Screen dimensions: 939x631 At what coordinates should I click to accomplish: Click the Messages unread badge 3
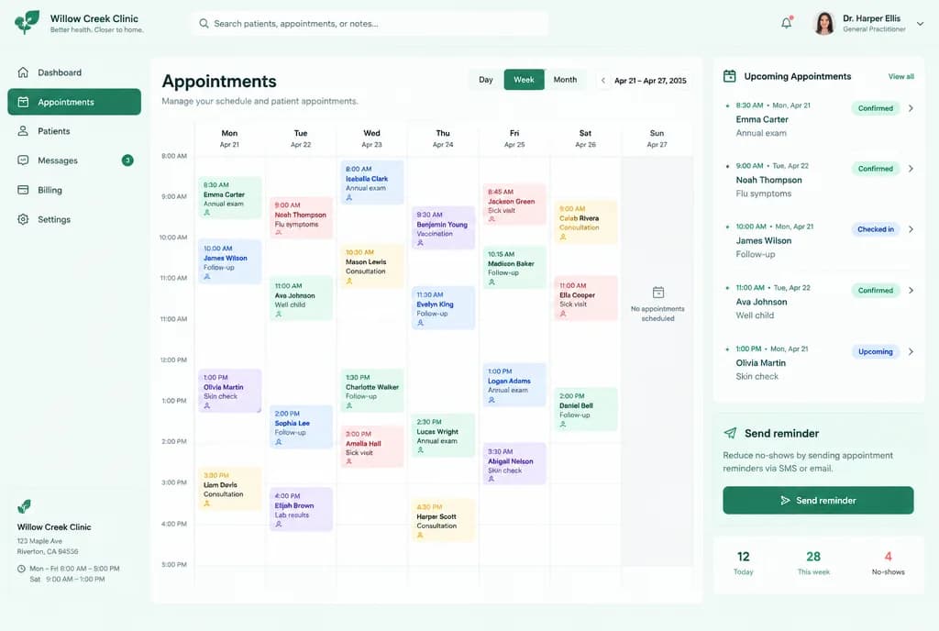click(x=127, y=160)
